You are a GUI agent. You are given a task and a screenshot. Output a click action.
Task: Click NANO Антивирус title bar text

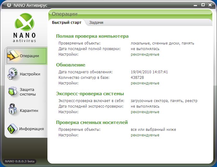(30, 5)
